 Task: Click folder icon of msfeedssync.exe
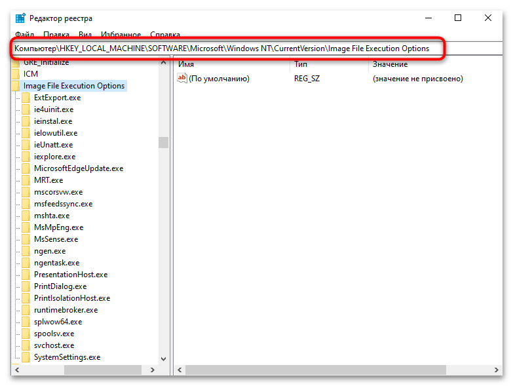26,203
